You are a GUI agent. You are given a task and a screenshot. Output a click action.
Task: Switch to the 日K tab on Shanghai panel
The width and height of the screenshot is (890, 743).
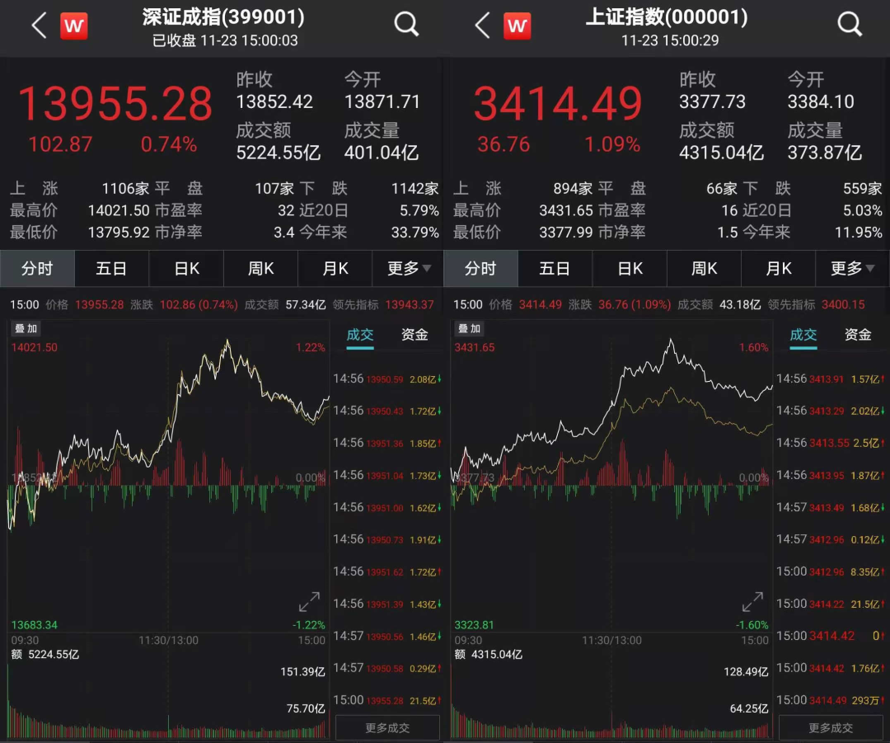[629, 269]
